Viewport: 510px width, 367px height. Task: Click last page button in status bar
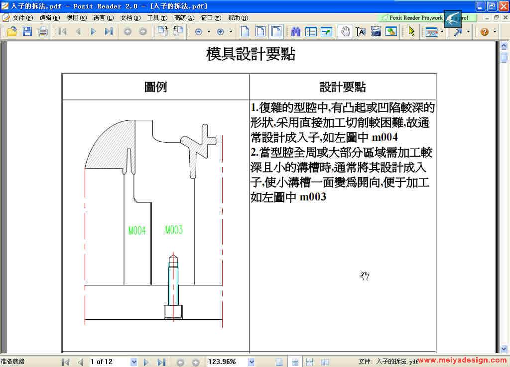(x=161, y=362)
